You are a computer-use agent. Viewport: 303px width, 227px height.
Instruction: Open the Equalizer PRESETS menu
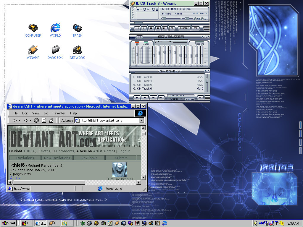[x=199, y=43]
